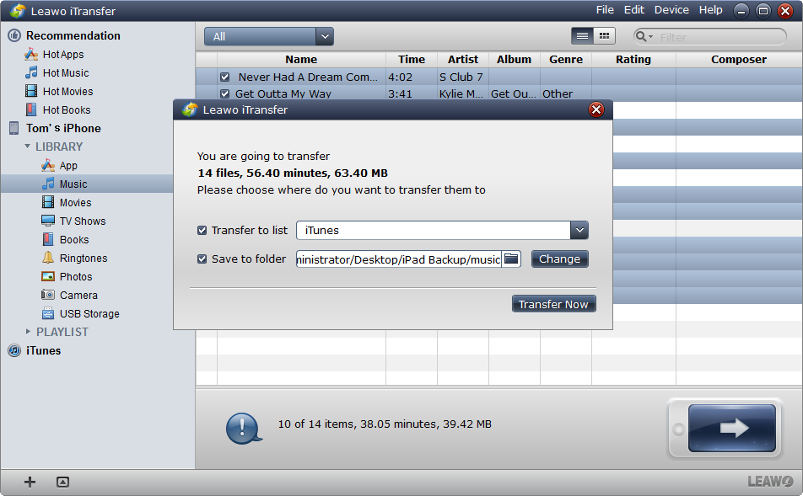Screen dimensions: 803x496
Task: Sort by the Genre column header
Action: point(566,59)
